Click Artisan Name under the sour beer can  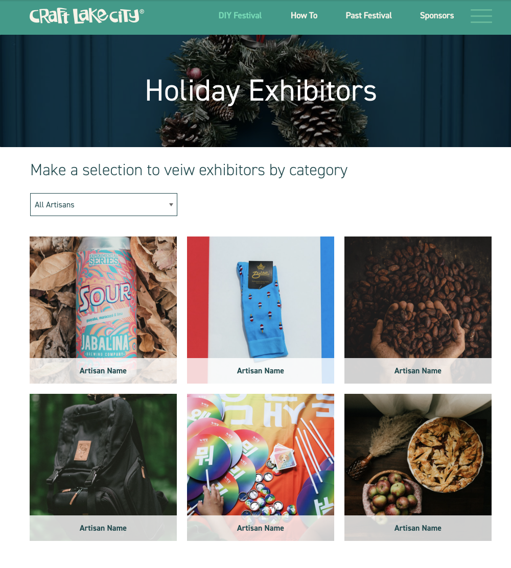[103, 370]
